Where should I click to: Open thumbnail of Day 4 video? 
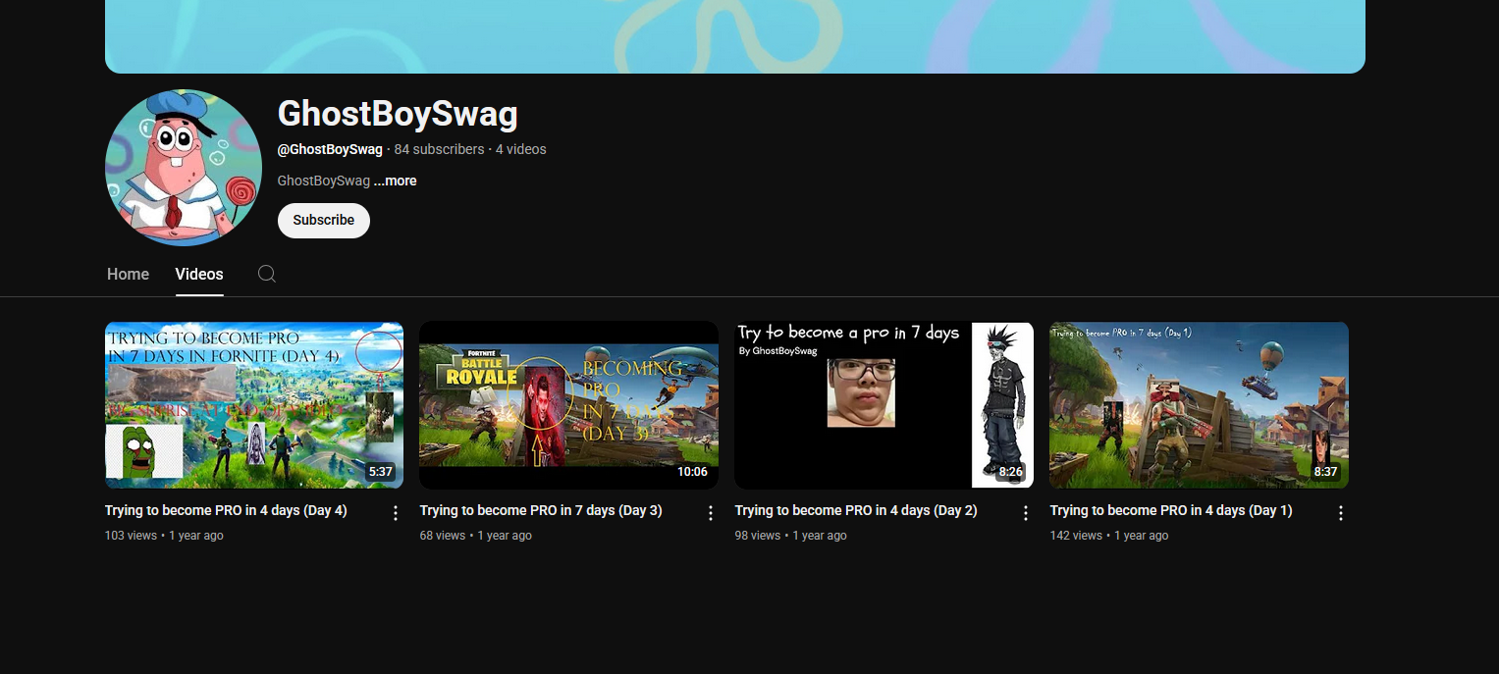pos(254,405)
